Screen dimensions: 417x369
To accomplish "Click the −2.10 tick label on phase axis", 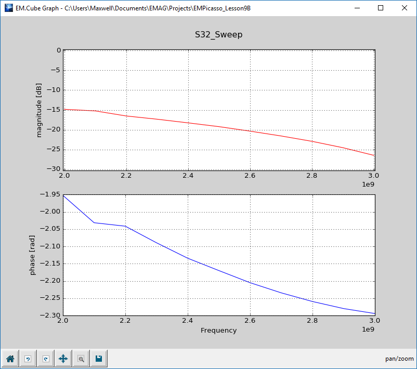I will [50, 246].
